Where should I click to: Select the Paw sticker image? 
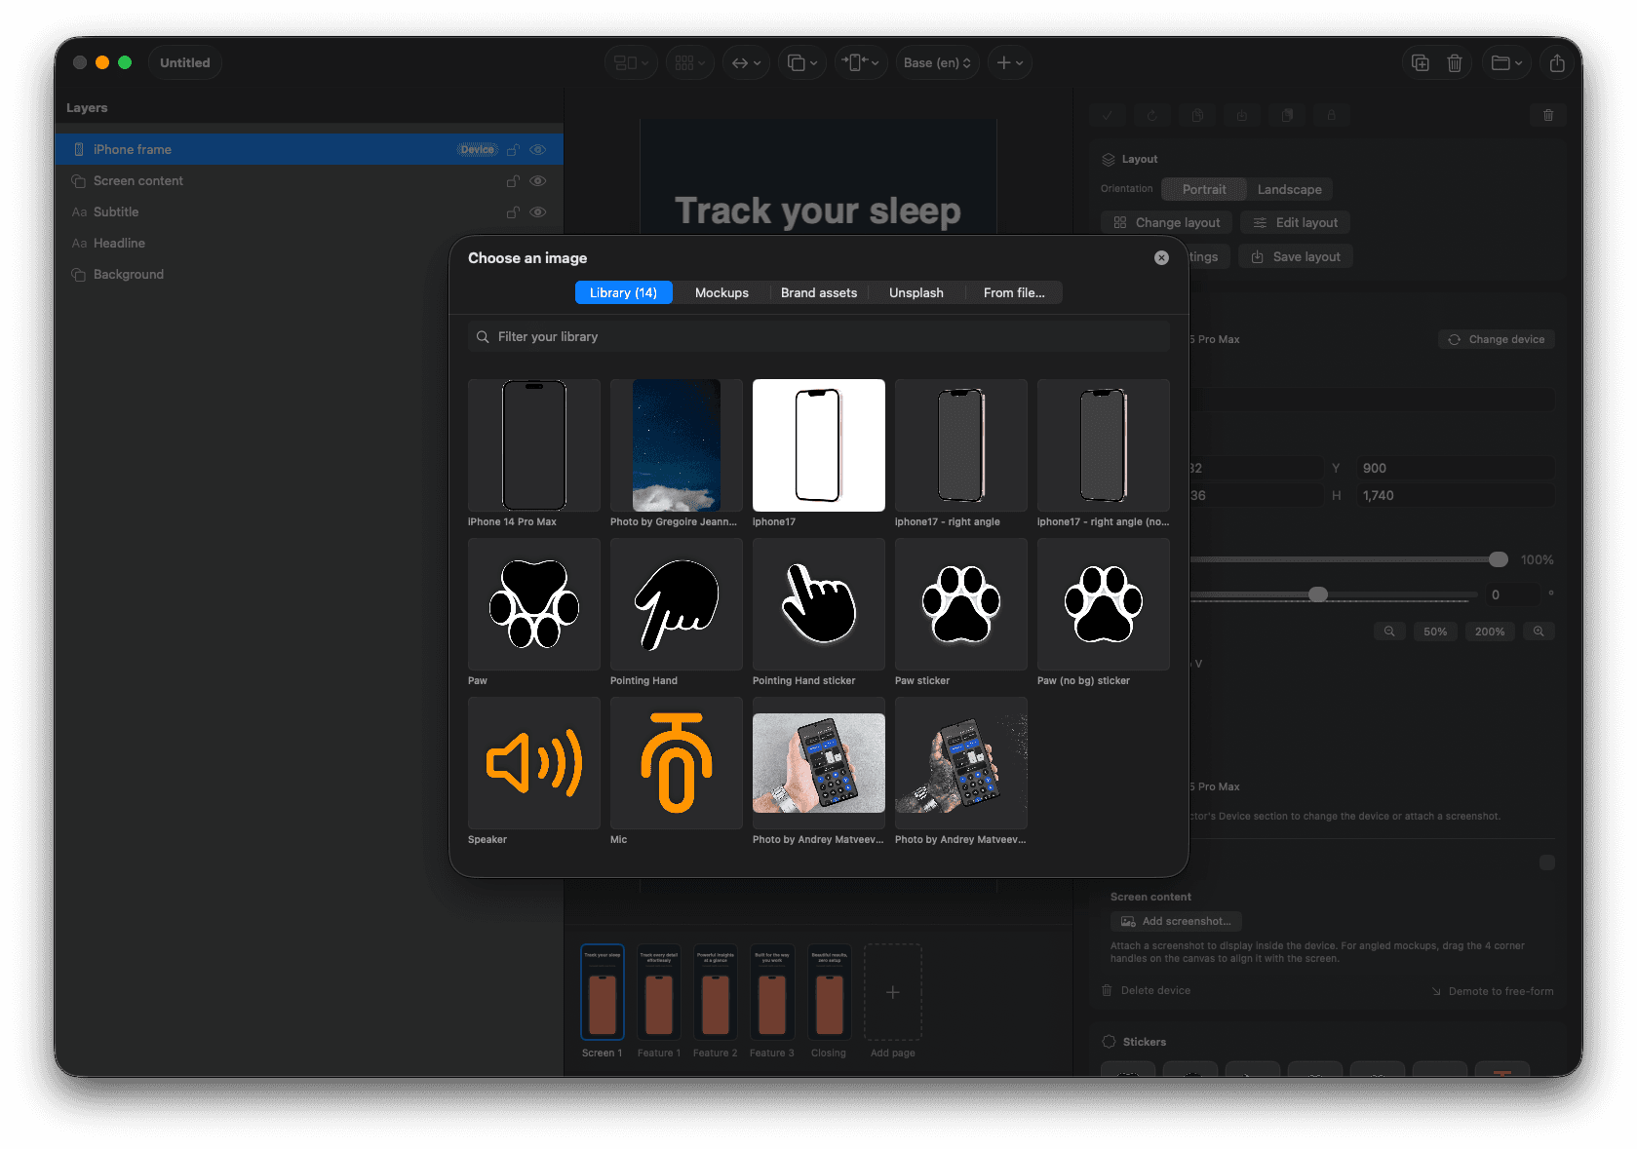pyautogui.click(x=961, y=604)
